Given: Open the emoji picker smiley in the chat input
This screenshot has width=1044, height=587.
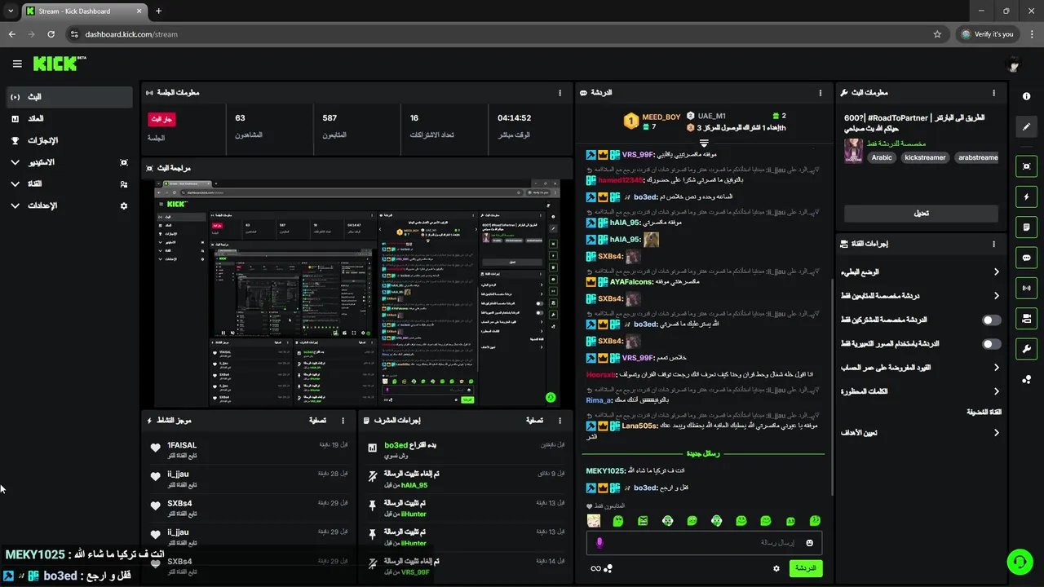Looking at the screenshot, I should pyautogui.click(x=810, y=543).
